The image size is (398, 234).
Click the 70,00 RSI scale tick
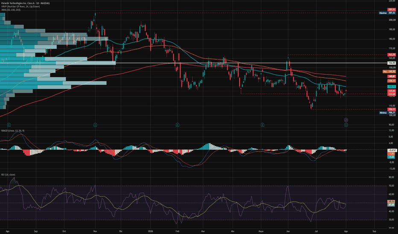pos(392,185)
